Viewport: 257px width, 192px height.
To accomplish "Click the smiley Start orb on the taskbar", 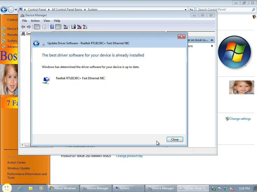I will (x=7, y=188).
